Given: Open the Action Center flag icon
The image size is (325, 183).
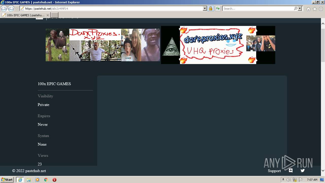Looking at the screenshot, I should coord(301,180).
